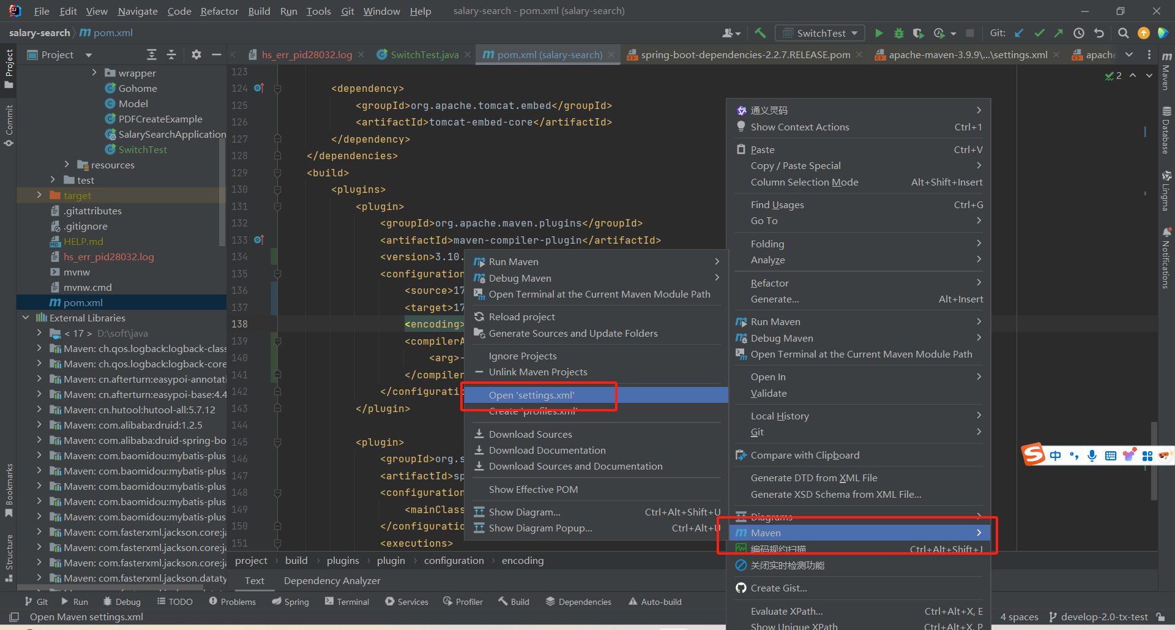
Task: Click Git commit checkmark icon
Action: [1039, 33]
